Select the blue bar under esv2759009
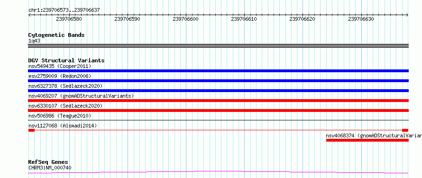This screenshot has width=422, height=178. (x=218, y=81)
